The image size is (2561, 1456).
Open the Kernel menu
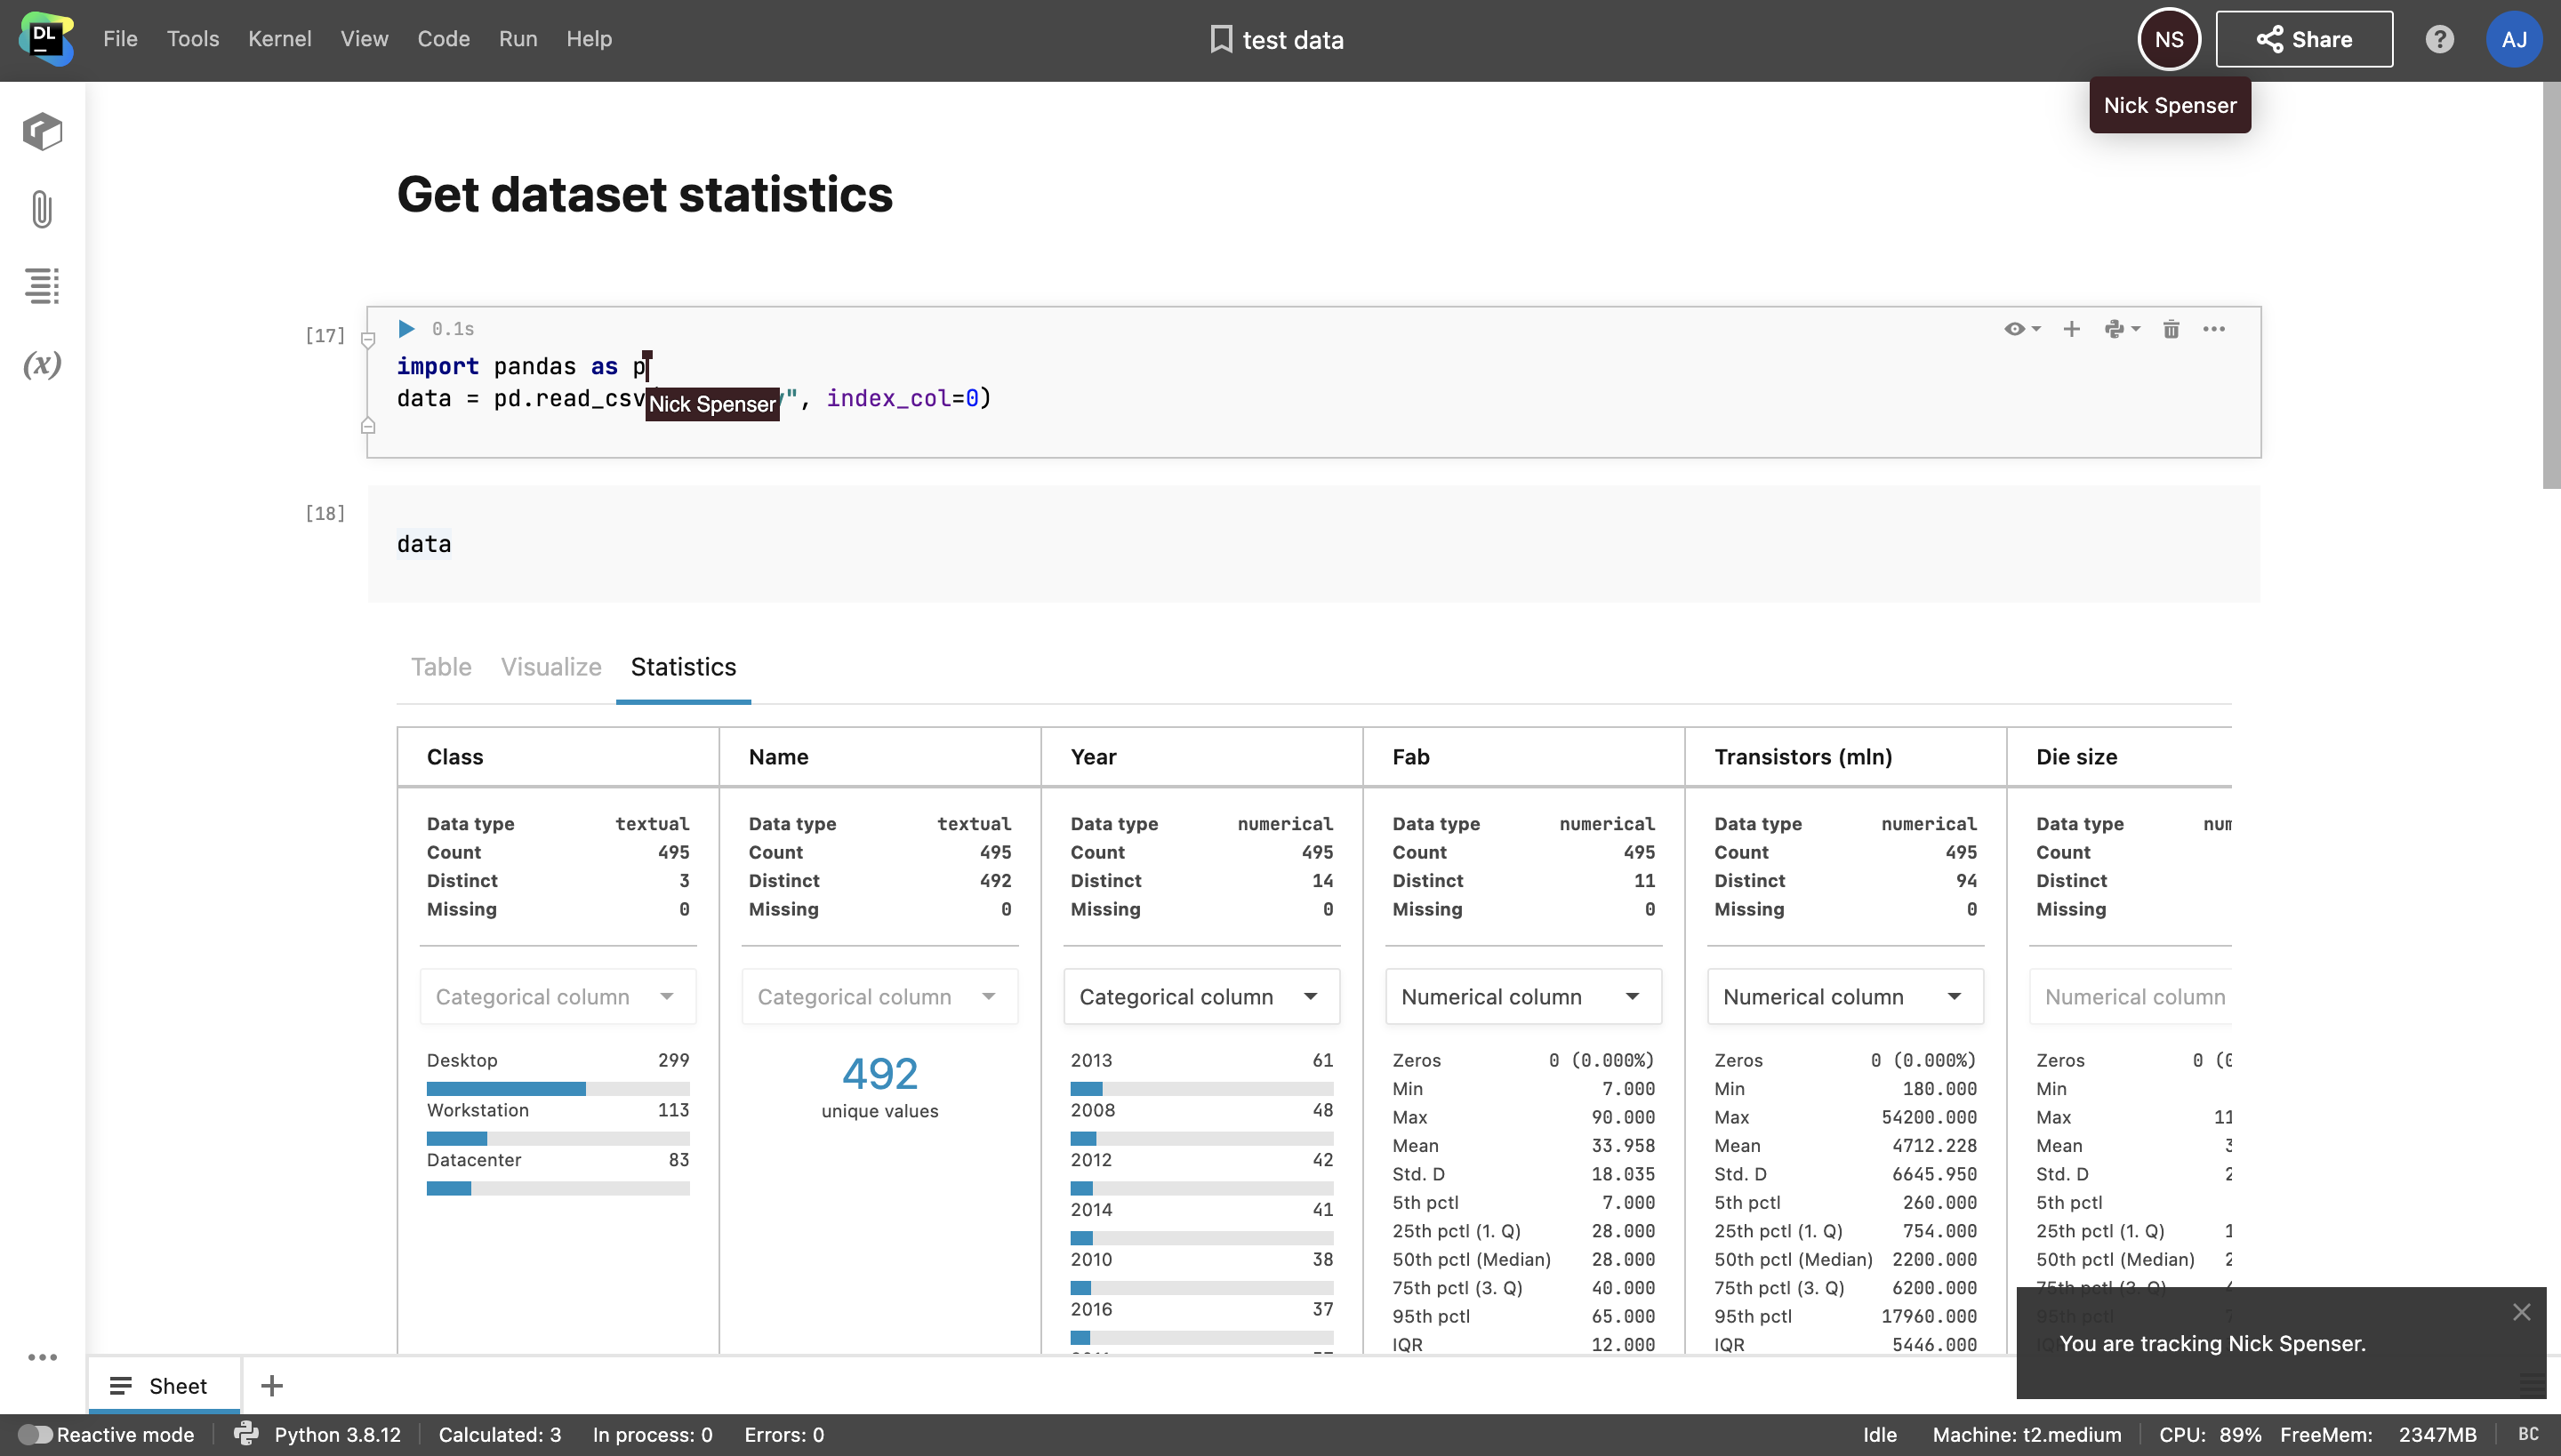[279, 39]
